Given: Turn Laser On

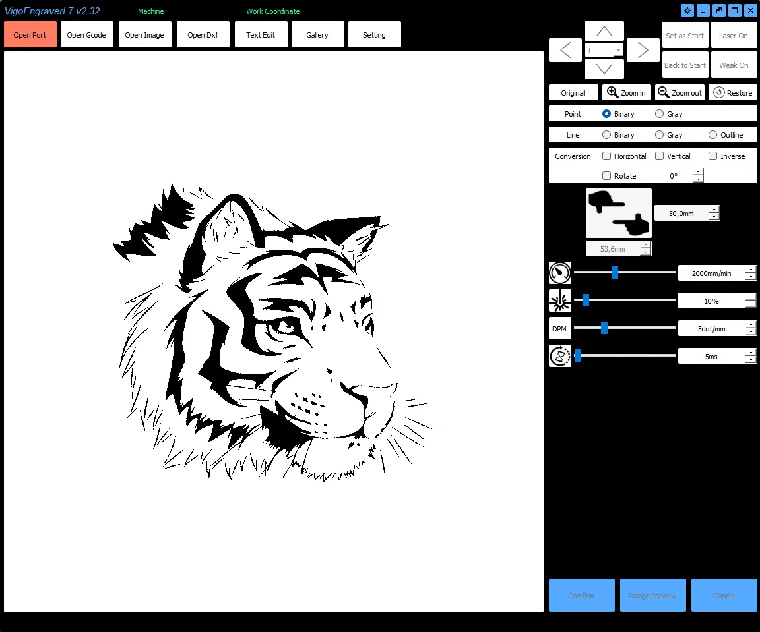Looking at the screenshot, I should (x=734, y=36).
